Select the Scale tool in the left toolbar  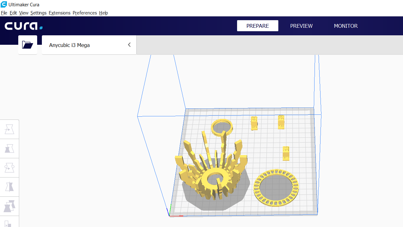coord(9,148)
